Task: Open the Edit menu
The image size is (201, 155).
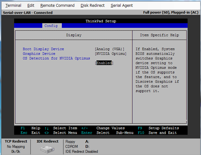Action: [x=31, y=6]
